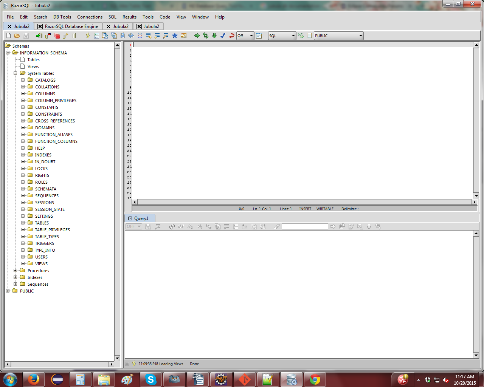Viewport: 484px width, 387px height.
Task: Click the blue checkmark commit icon
Action: coord(223,36)
